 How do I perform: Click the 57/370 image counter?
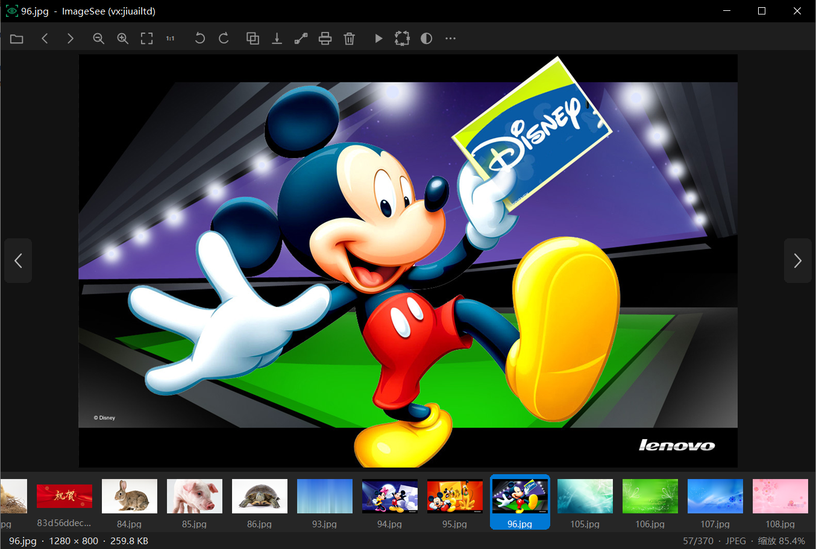pyautogui.click(x=698, y=541)
